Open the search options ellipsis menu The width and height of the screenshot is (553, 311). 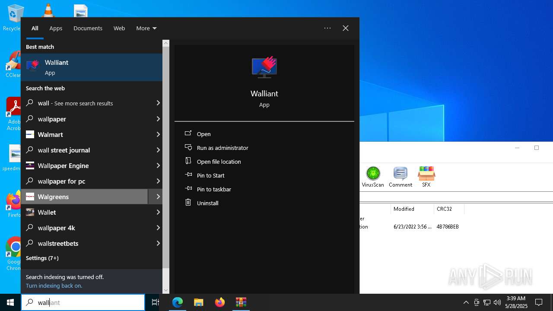327,28
